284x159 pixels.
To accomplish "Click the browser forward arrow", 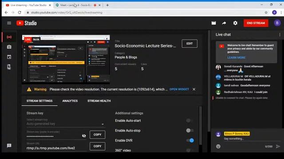I will click(x=13, y=12).
